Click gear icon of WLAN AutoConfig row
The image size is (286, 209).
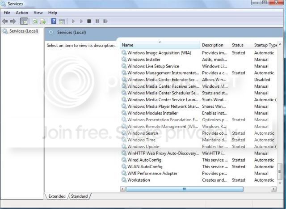(x=124, y=166)
